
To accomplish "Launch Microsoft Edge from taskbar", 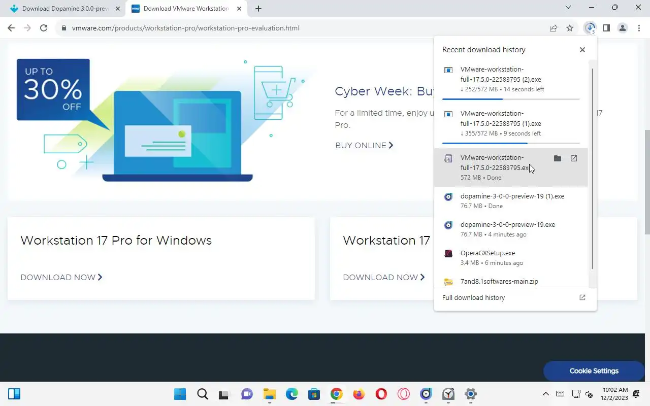I will point(292,394).
